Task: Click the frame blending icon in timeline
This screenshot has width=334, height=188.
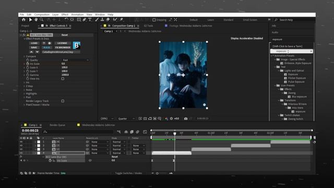Action: click(x=132, y=132)
